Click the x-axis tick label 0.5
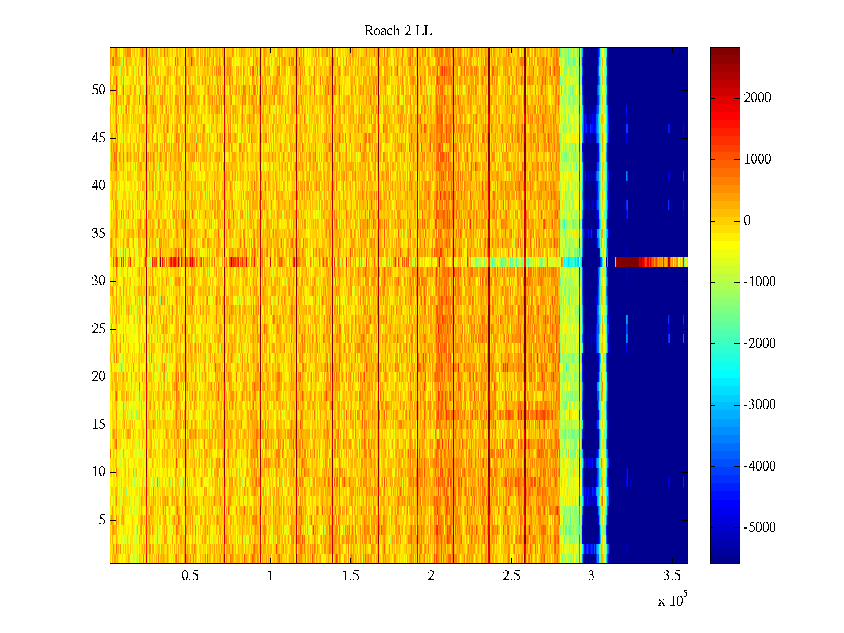 pyautogui.click(x=190, y=576)
